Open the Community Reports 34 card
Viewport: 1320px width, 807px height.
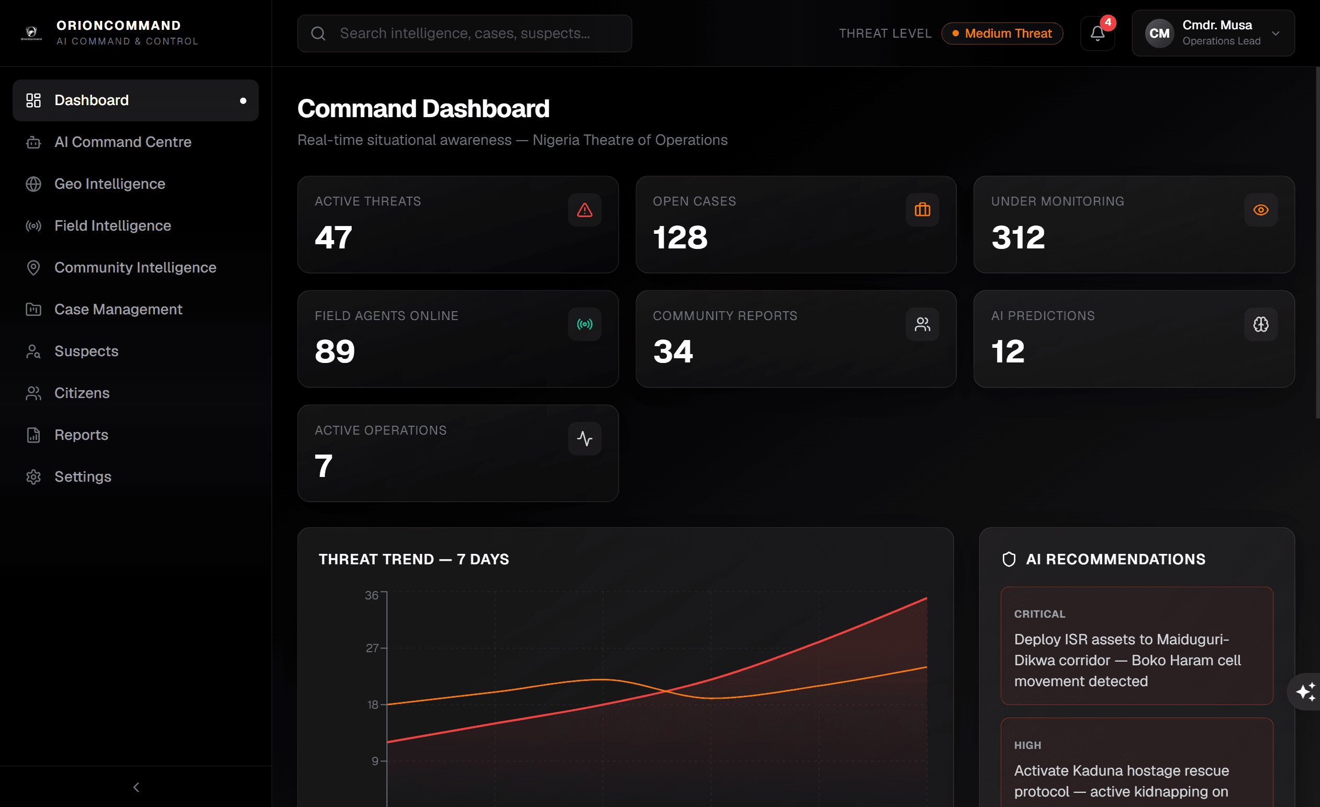click(x=796, y=339)
